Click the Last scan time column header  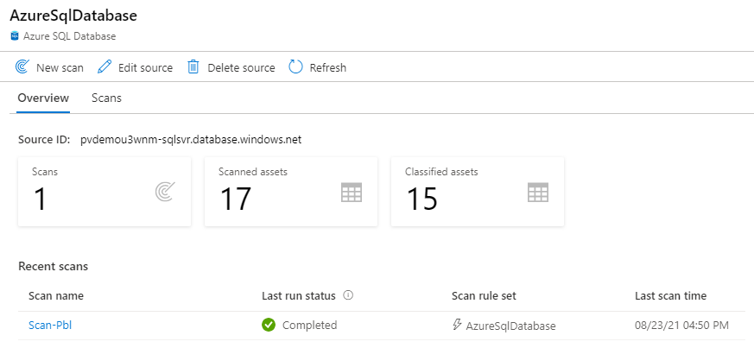point(670,295)
